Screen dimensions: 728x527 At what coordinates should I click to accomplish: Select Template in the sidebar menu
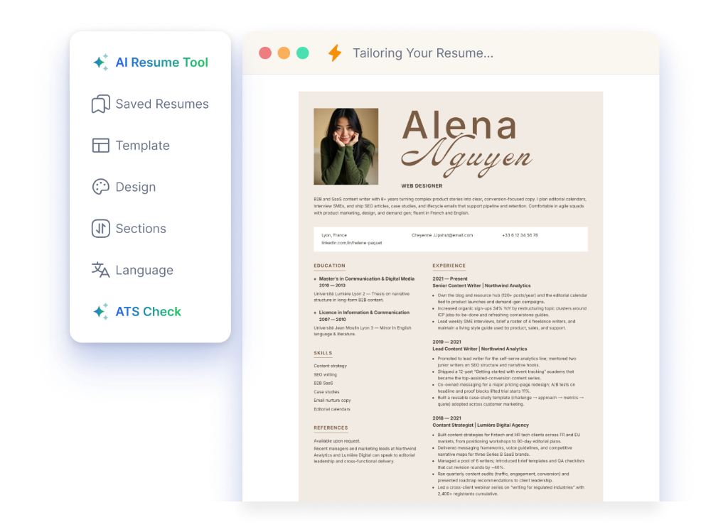[131, 145]
